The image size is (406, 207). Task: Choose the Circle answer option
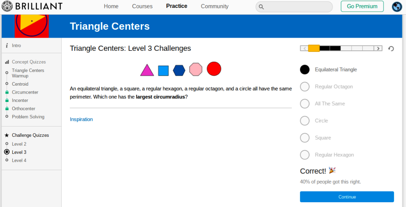(304, 121)
